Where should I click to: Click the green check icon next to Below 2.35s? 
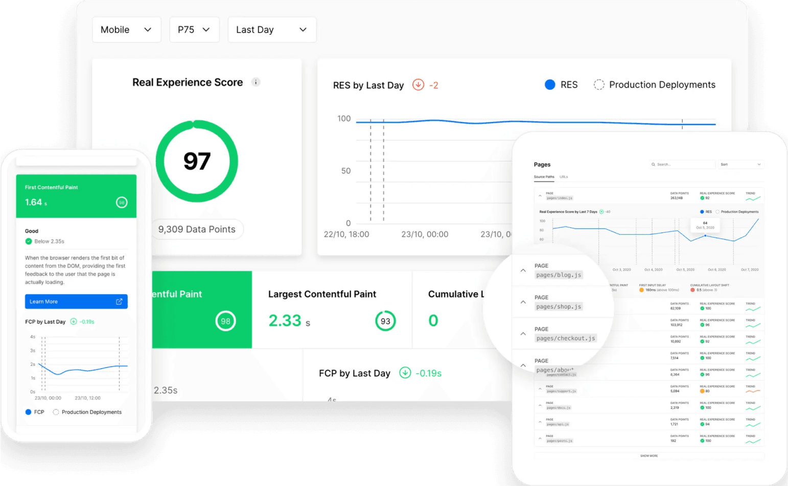pyautogui.click(x=29, y=241)
